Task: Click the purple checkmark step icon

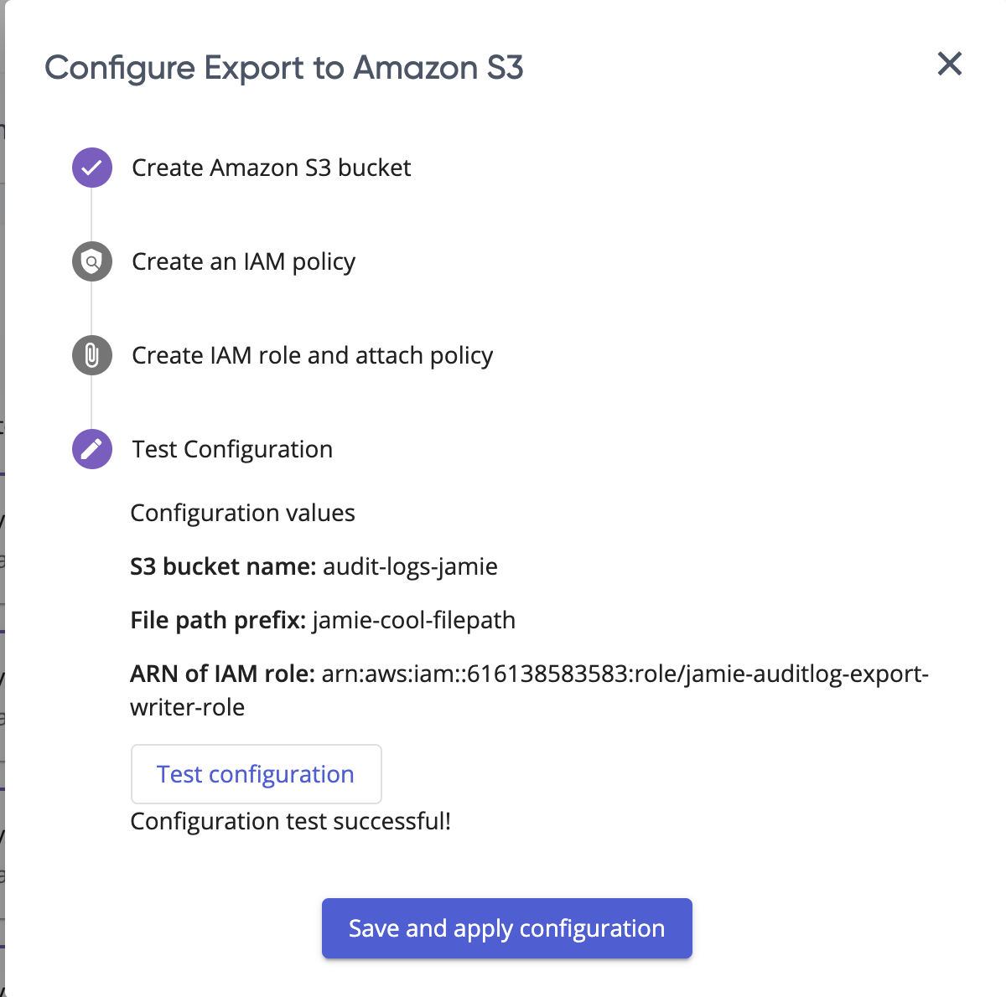Action: coord(92,168)
